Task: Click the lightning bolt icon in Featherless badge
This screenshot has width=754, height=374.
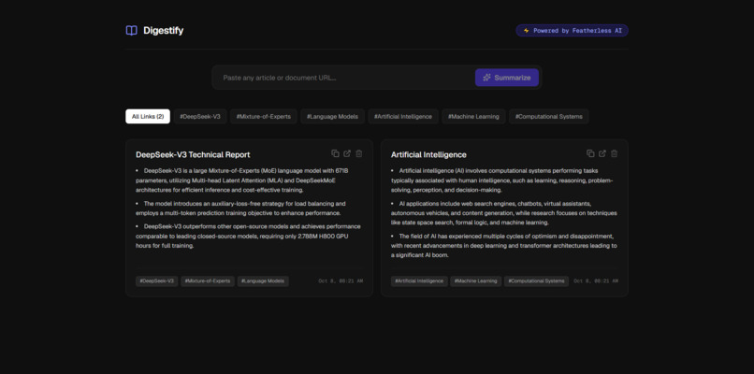Action: (526, 31)
